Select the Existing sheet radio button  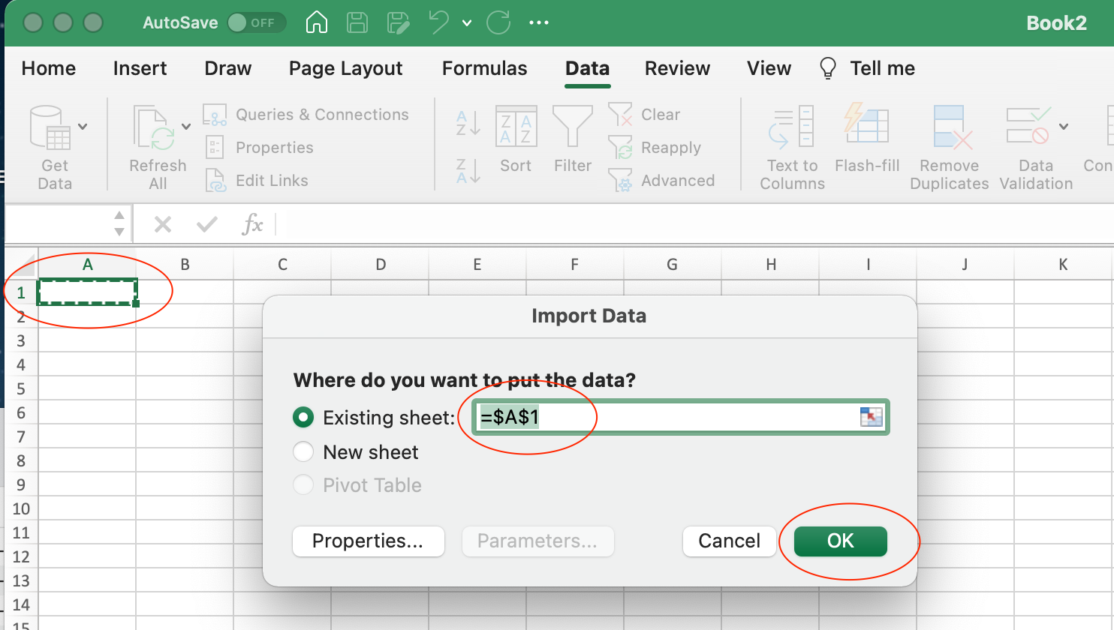(303, 417)
